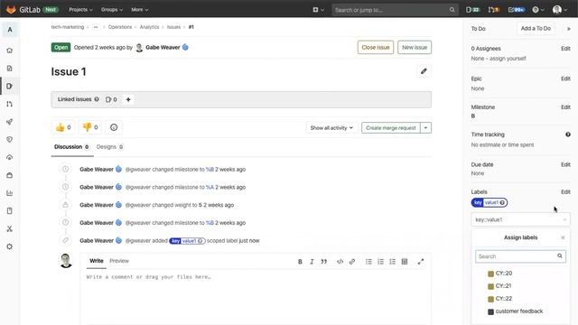Focus the label Search field

520,256
